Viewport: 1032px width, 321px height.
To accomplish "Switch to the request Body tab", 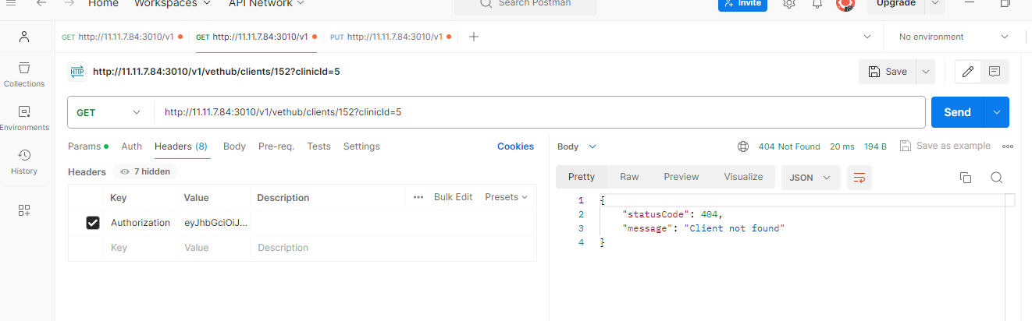I will [x=234, y=146].
